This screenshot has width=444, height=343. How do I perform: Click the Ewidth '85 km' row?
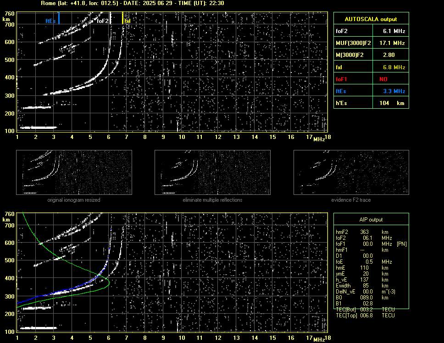361,286
